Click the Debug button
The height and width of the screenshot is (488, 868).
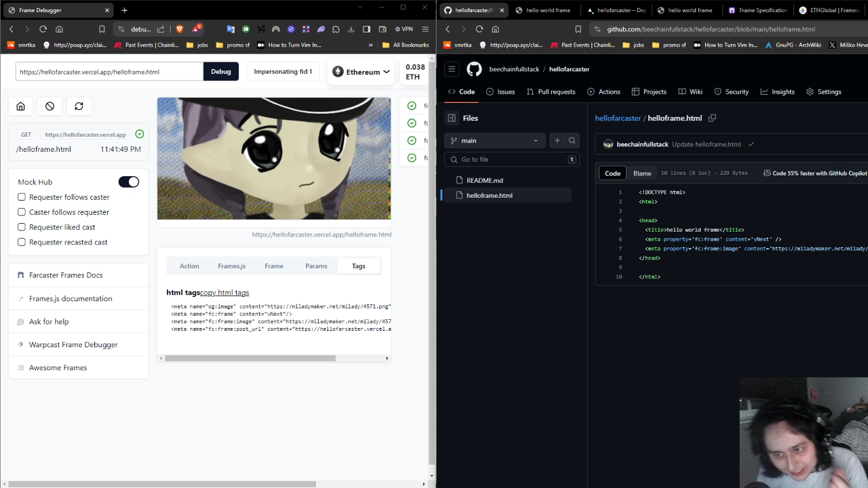coord(221,71)
